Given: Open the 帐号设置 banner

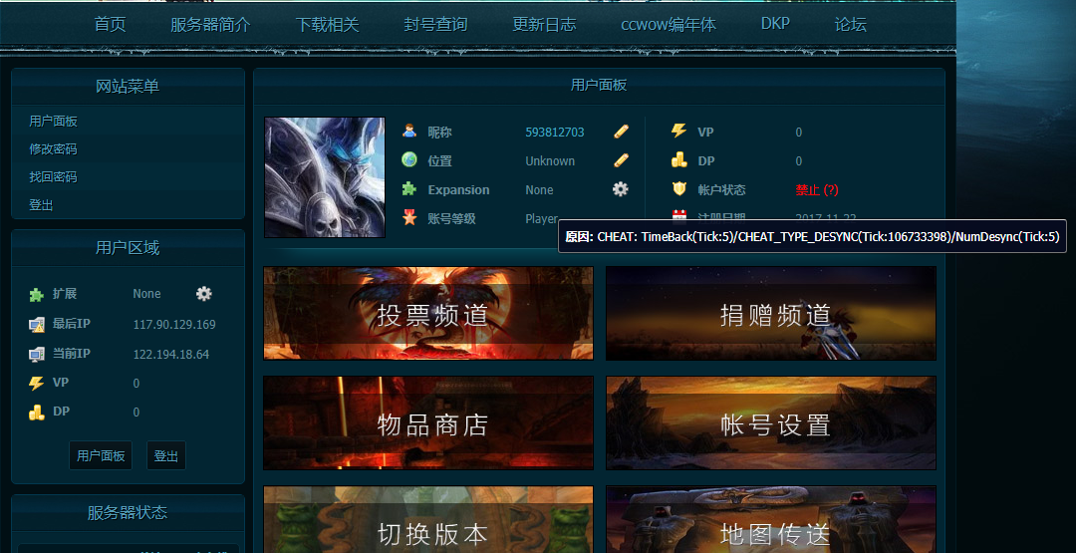Looking at the screenshot, I should [x=770, y=422].
